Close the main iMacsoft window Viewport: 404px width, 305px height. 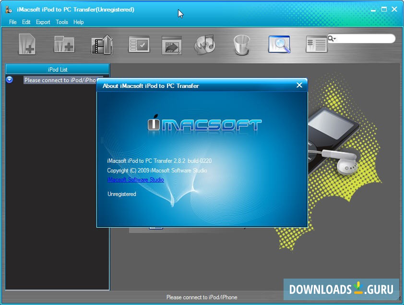click(x=394, y=9)
